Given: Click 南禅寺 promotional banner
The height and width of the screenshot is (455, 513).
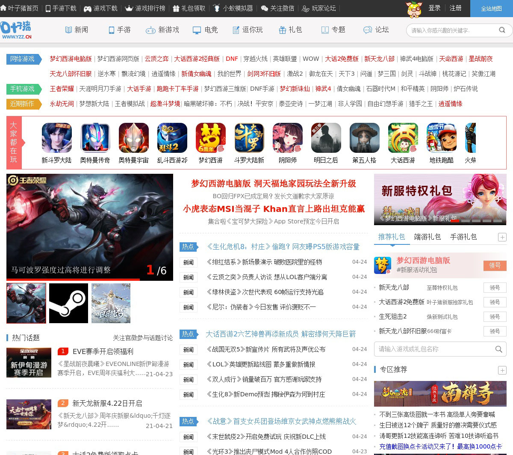Looking at the screenshot, I should [x=440, y=393].
